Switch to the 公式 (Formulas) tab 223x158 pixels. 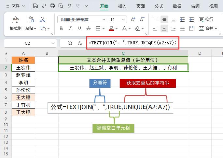pyautogui.click(x=159, y=6)
